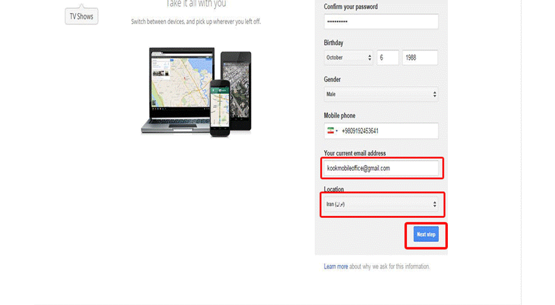The width and height of the screenshot is (555, 305).
Task: Click the Birthday label
Action: coord(334,43)
